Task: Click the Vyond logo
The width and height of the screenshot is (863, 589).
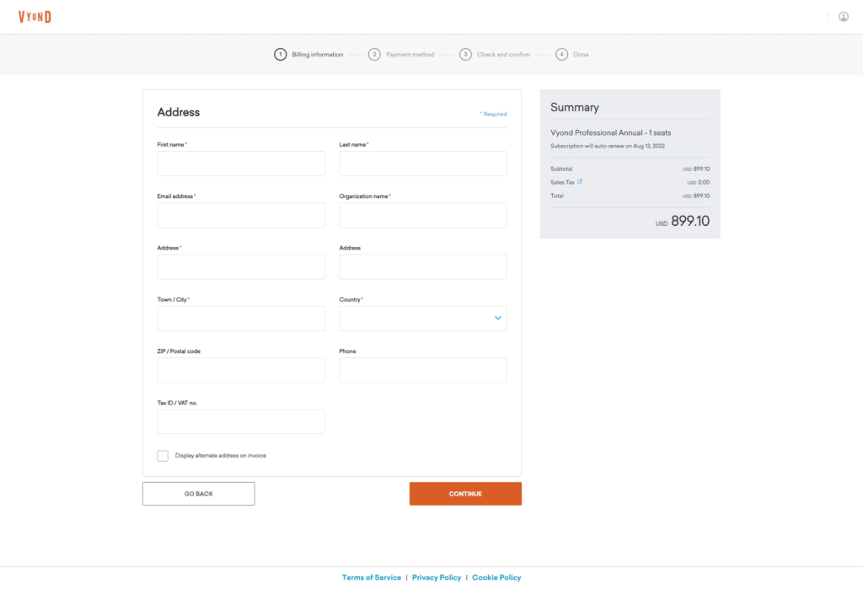Action: click(35, 17)
